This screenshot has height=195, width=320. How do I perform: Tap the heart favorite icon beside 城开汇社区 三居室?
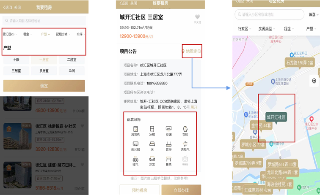[x=197, y=18]
